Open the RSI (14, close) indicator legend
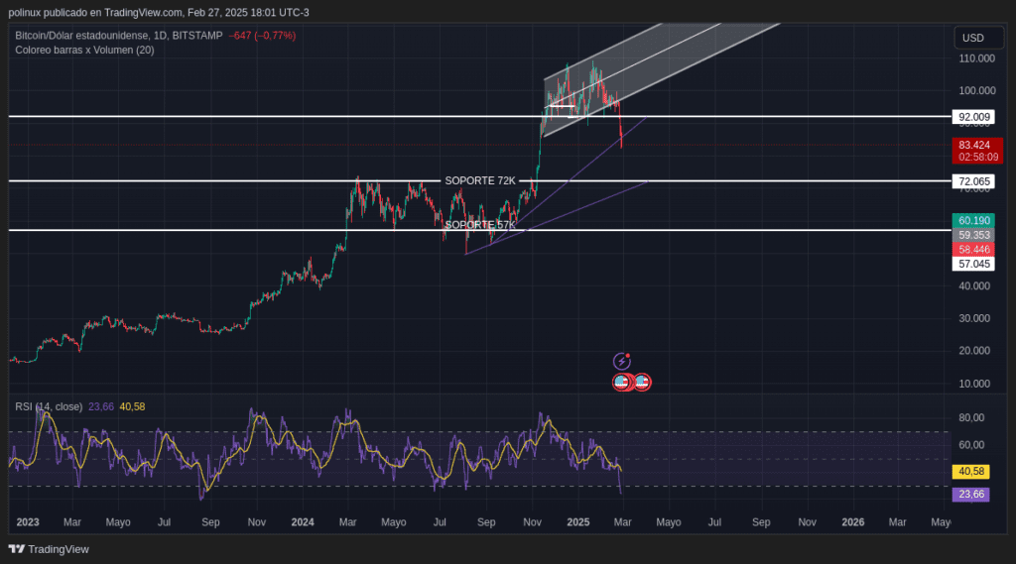 (49, 406)
